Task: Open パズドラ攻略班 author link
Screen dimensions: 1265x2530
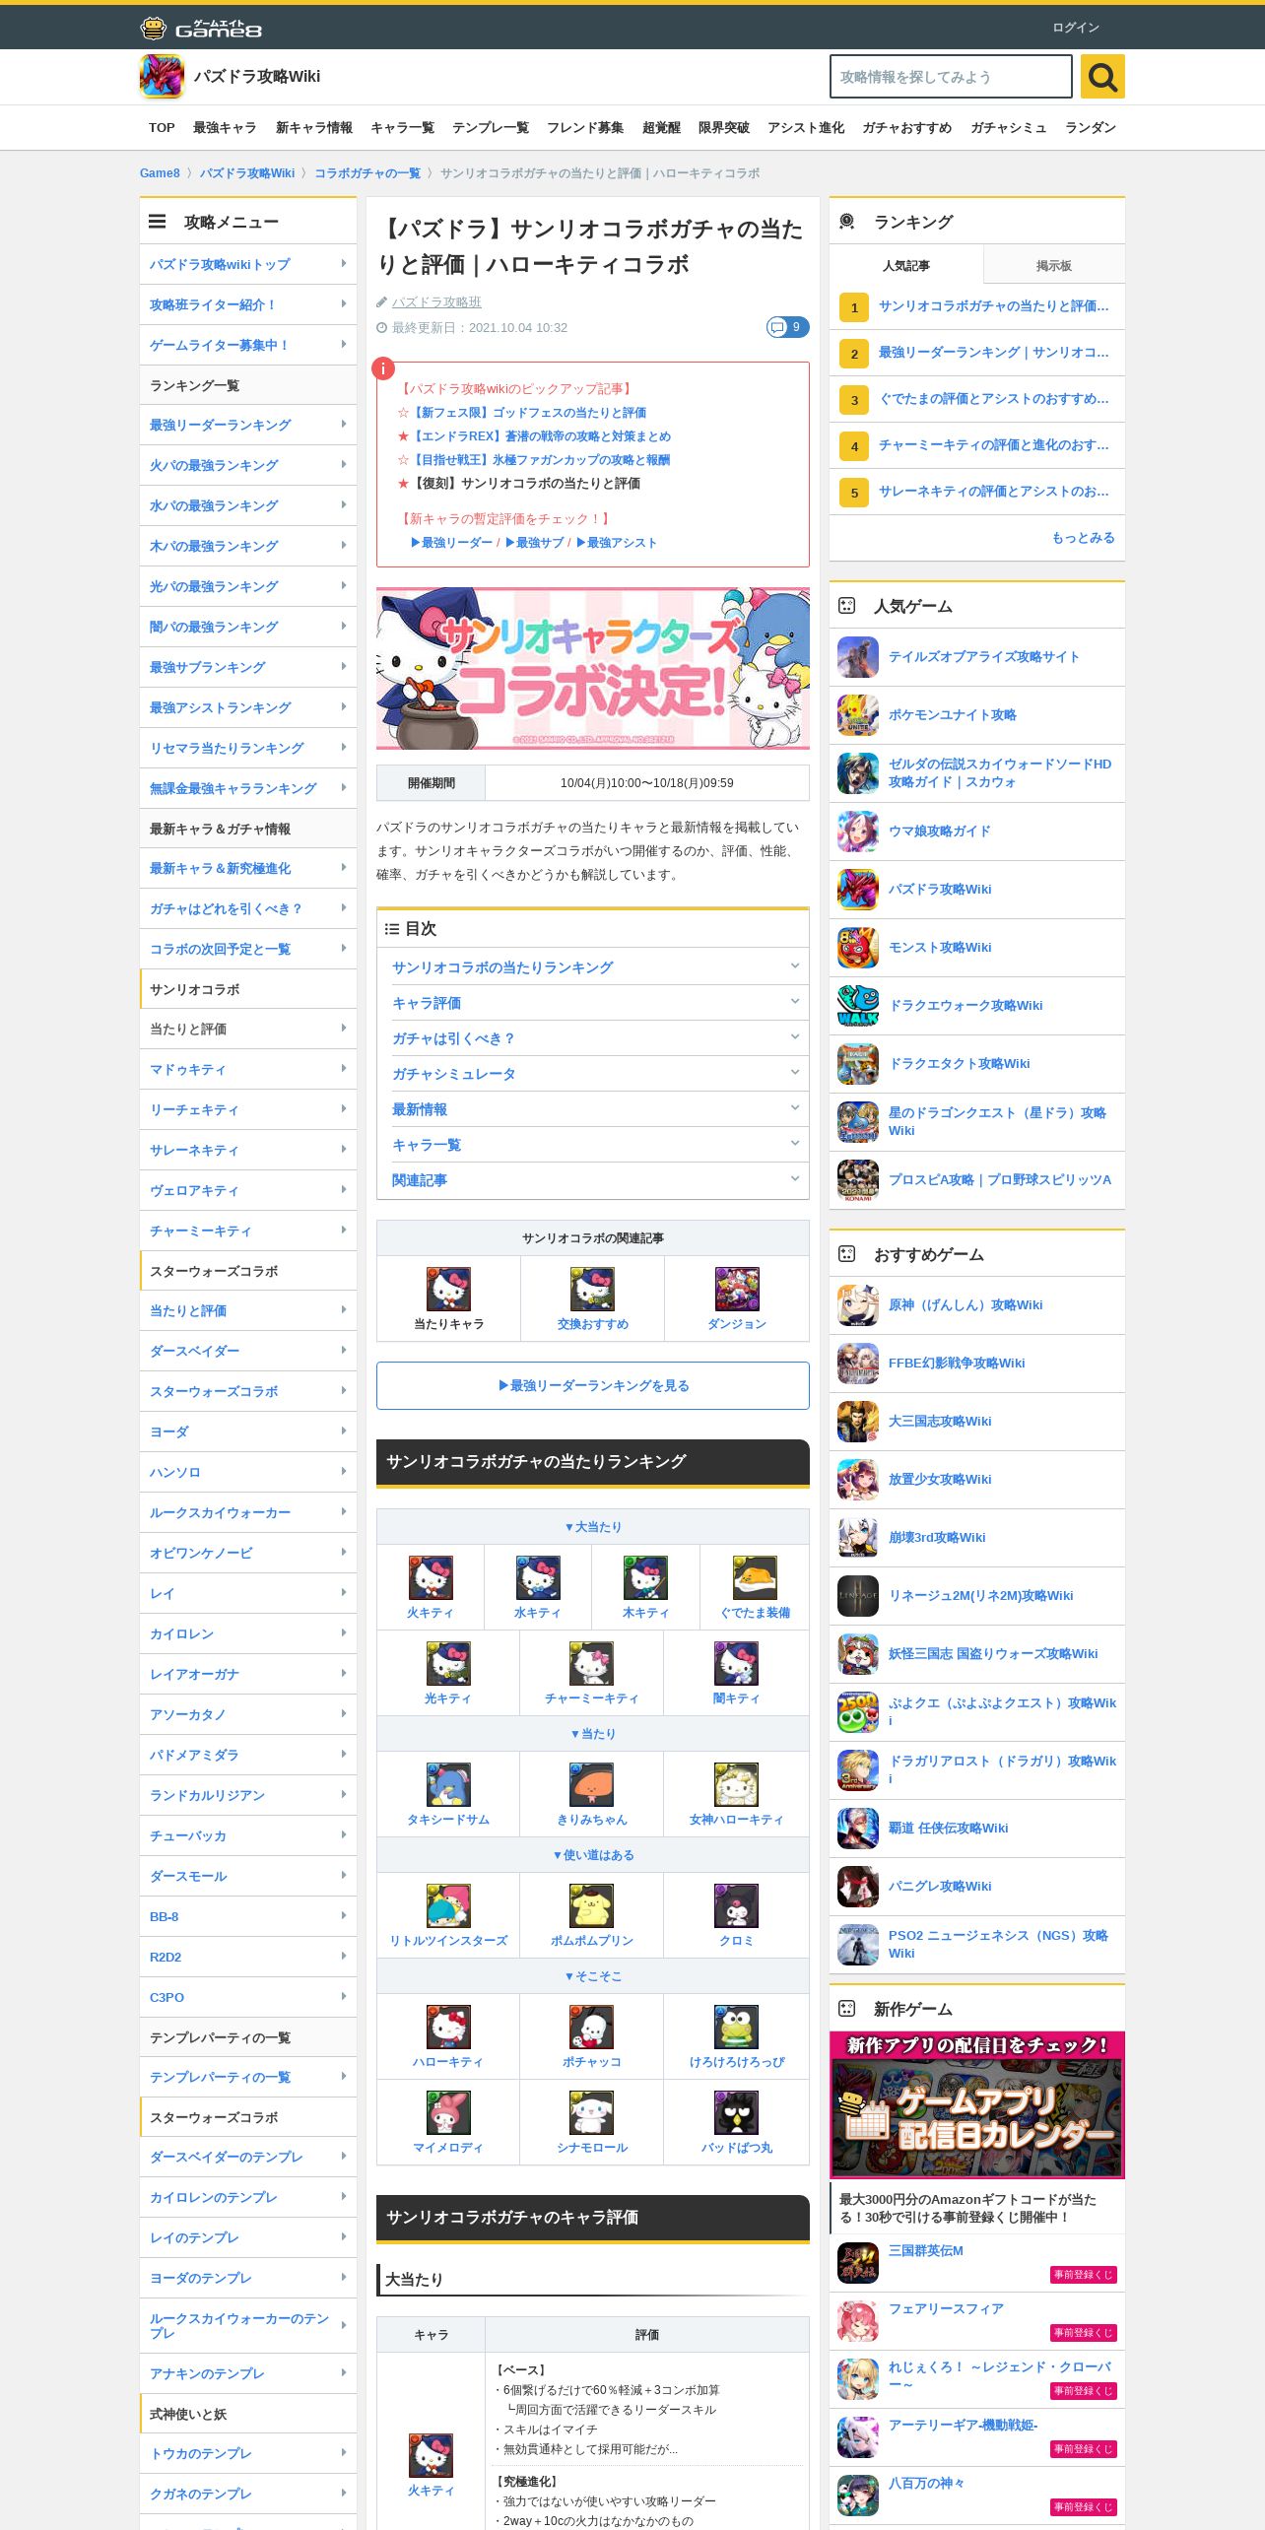Action: pyautogui.click(x=436, y=301)
